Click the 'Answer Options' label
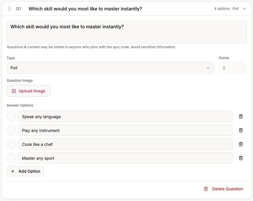The image size is (253, 201). tap(20, 105)
